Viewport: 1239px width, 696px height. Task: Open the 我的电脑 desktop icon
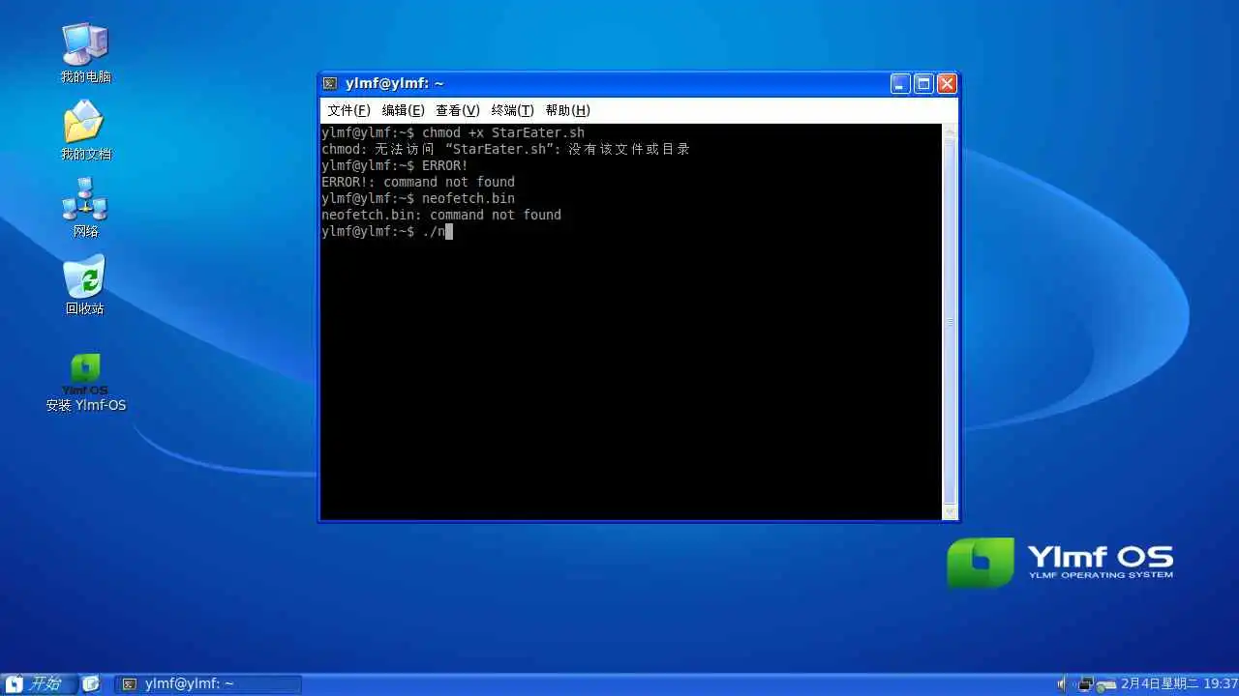[x=85, y=52]
